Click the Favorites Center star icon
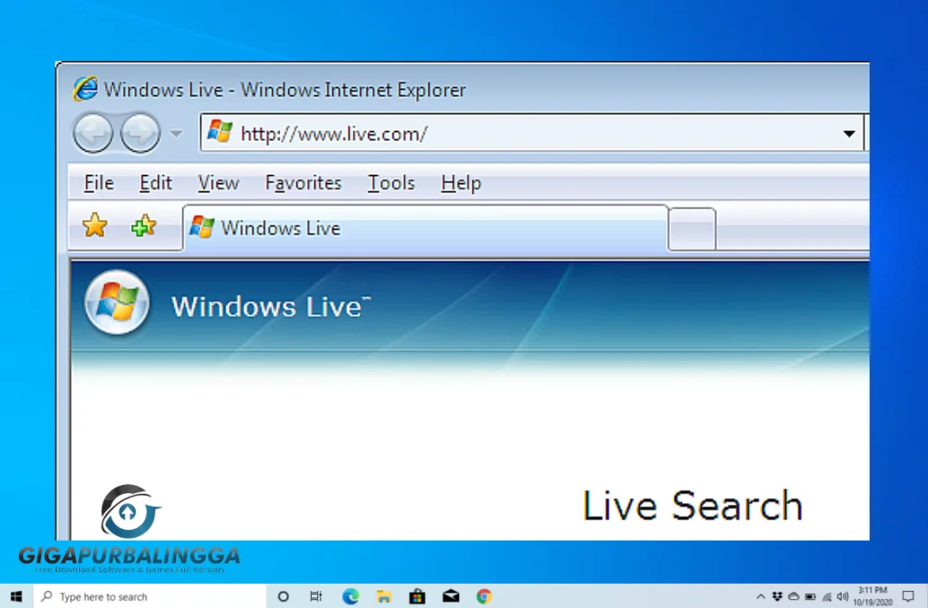 click(93, 226)
